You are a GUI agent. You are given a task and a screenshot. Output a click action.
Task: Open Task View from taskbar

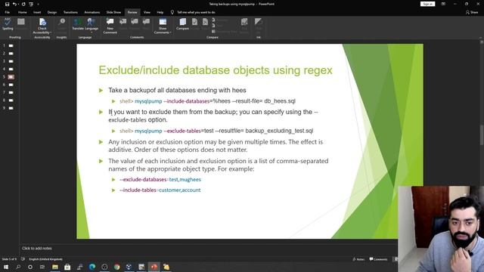point(42,267)
